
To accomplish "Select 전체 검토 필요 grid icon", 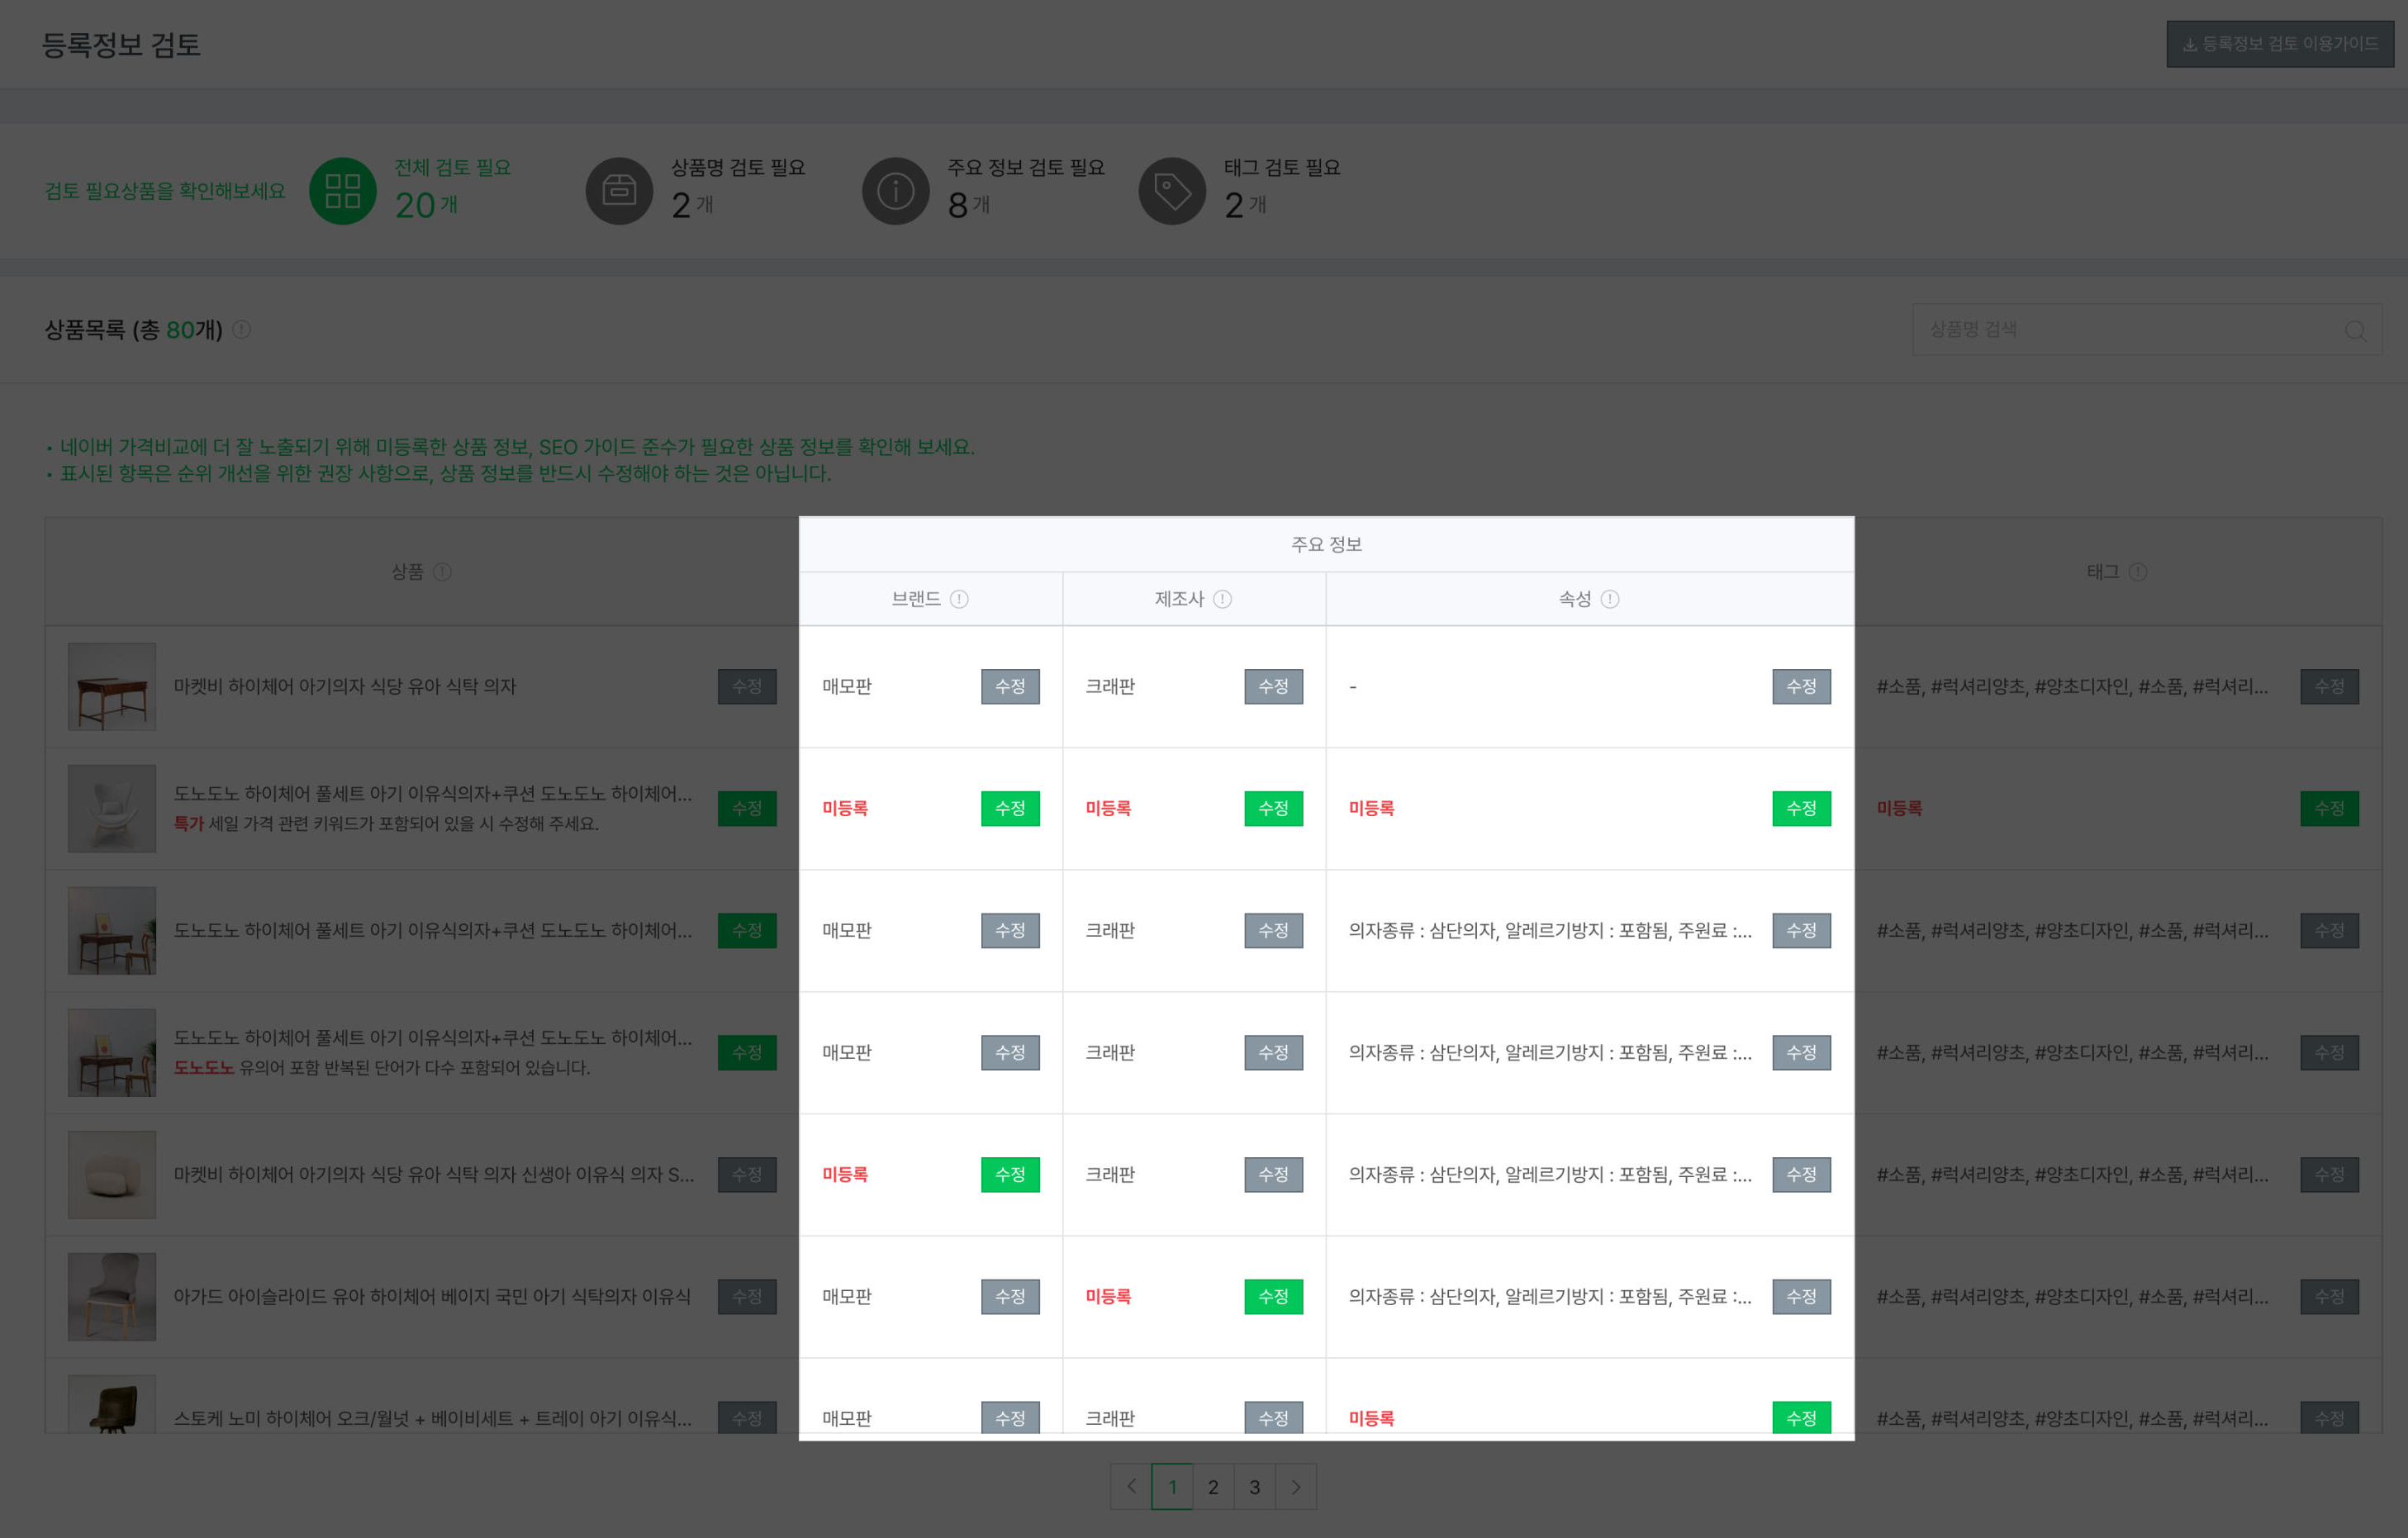I will (343, 190).
